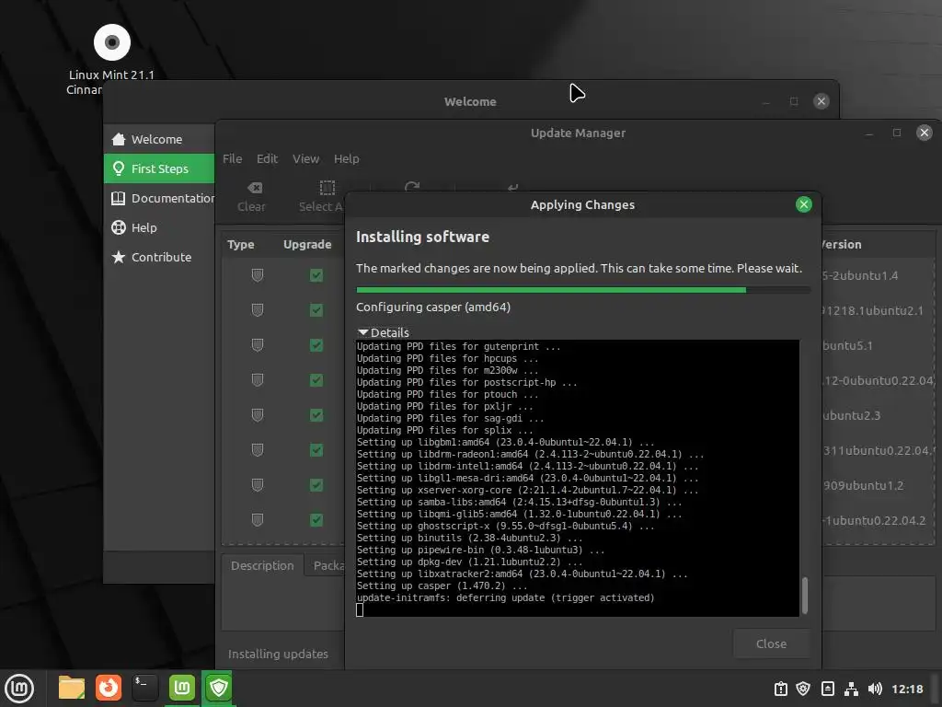Open the File menu in Update Manager
This screenshot has width=942, height=707.
(x=233, y=158)
